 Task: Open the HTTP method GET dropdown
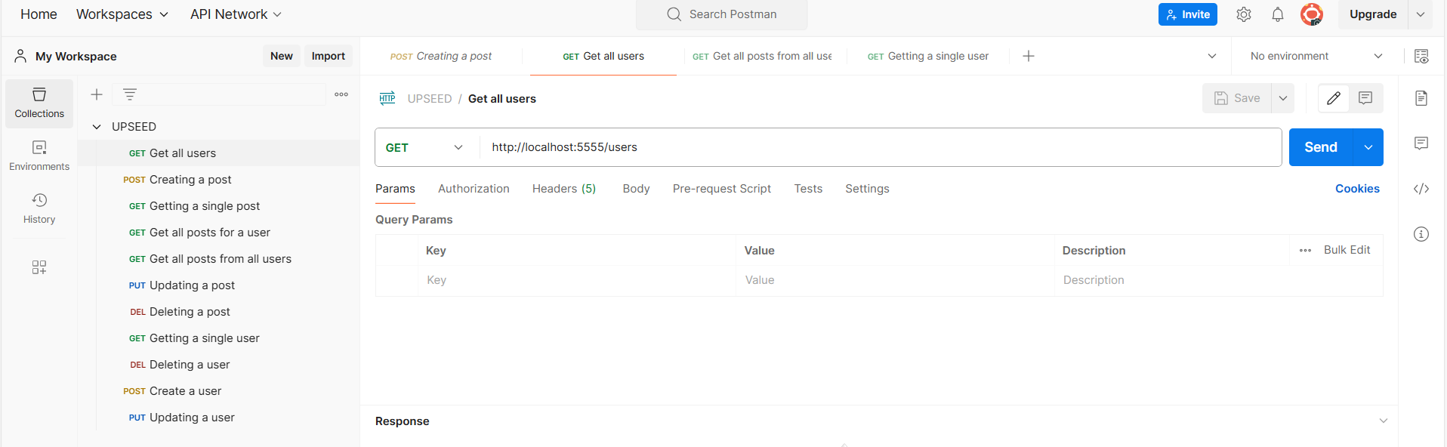(x=426, y=147)
